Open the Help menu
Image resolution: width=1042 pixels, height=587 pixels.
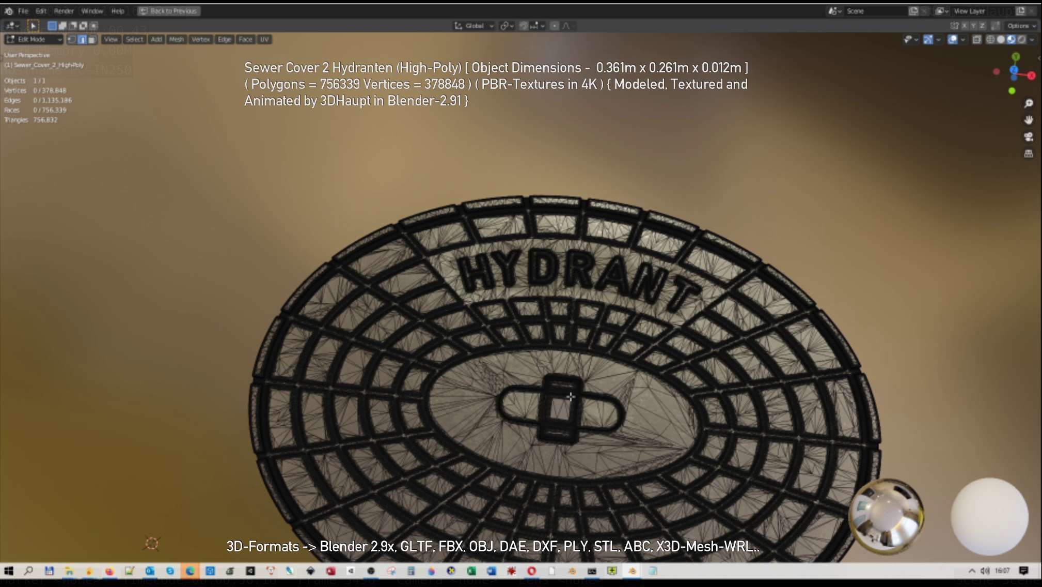tap(118, 11)
